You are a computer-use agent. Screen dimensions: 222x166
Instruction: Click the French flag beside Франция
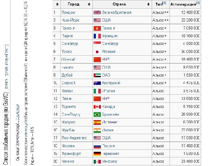click(x=97, y=36)
